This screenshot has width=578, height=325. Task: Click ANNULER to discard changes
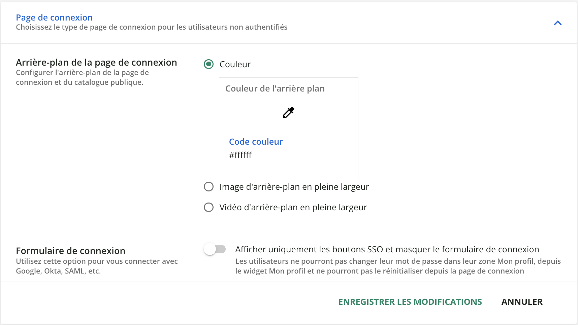pos(522,302)
